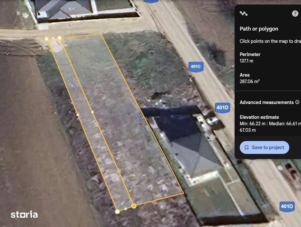Click the storia watermark logo
This screenshot has height=227, width=301.
[x=24, y=214]
